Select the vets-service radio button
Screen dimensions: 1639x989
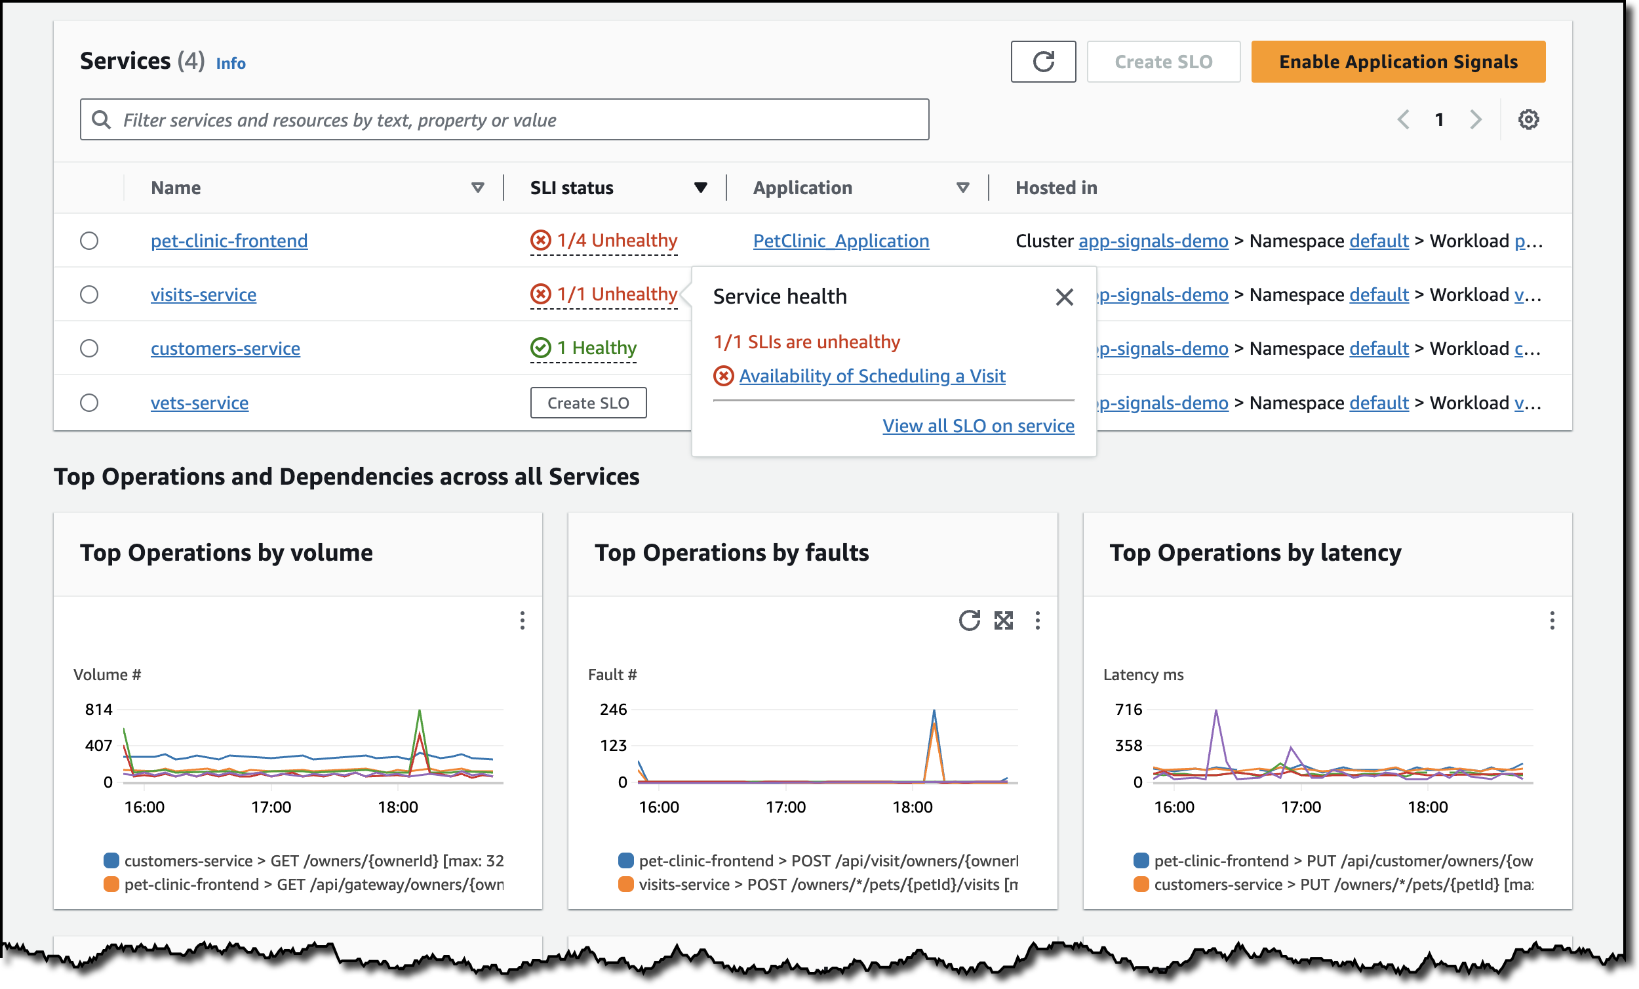click(89, 403)
